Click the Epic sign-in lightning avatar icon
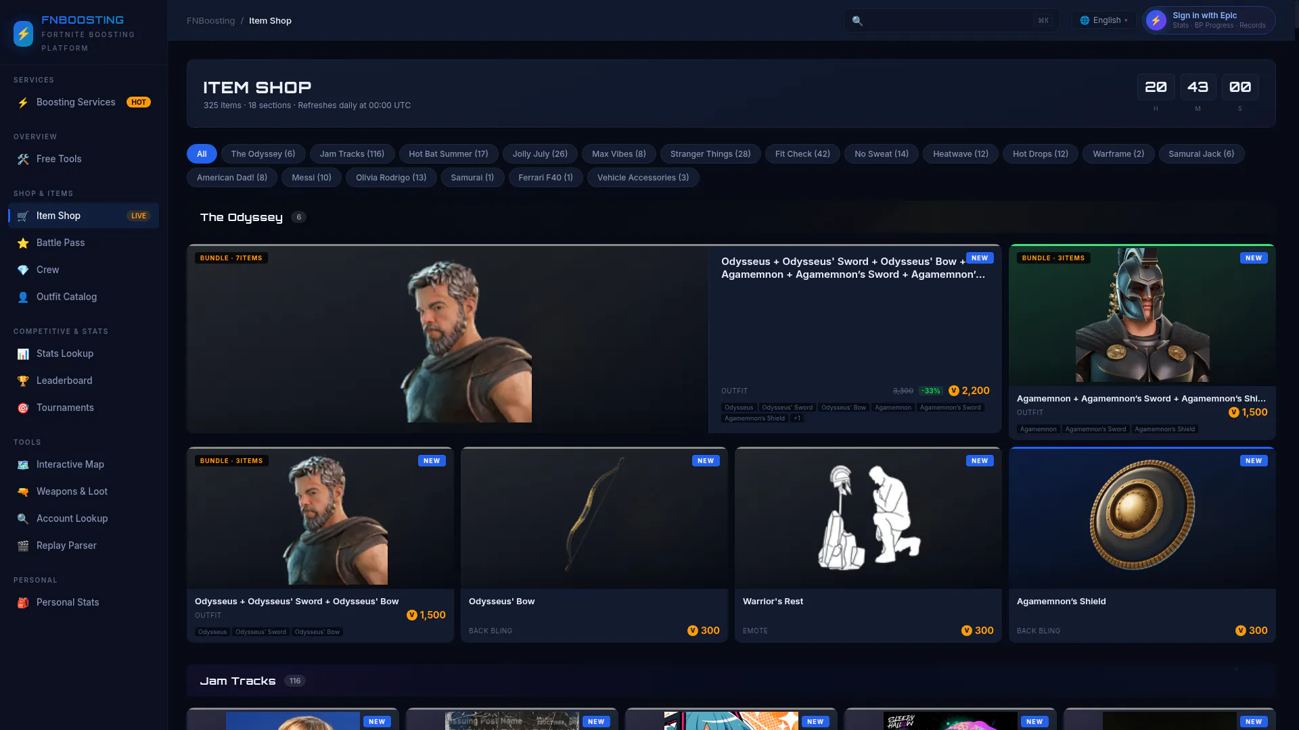 (1156, 20)
